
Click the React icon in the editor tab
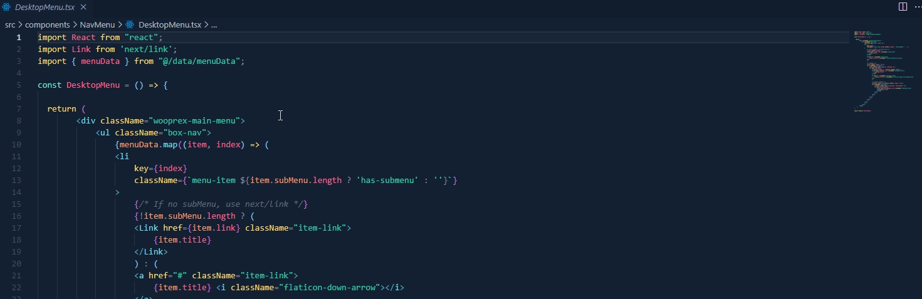7,7
